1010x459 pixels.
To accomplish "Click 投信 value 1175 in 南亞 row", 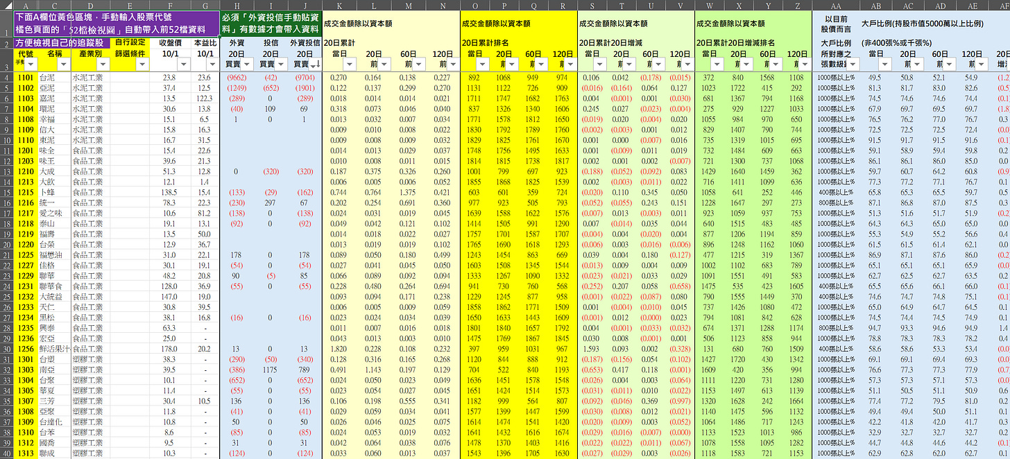I will coord(271,370).
